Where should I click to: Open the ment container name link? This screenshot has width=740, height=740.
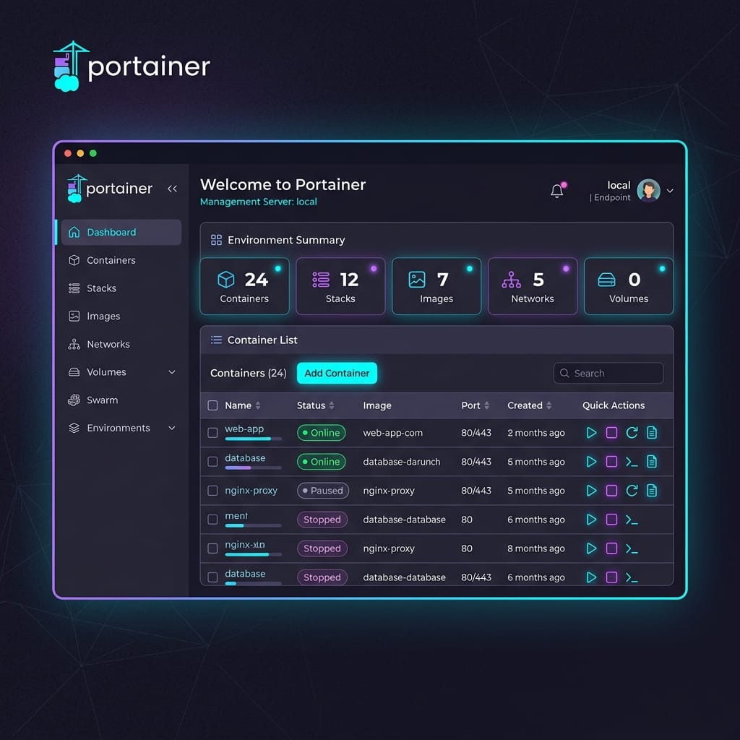point(236,516)
